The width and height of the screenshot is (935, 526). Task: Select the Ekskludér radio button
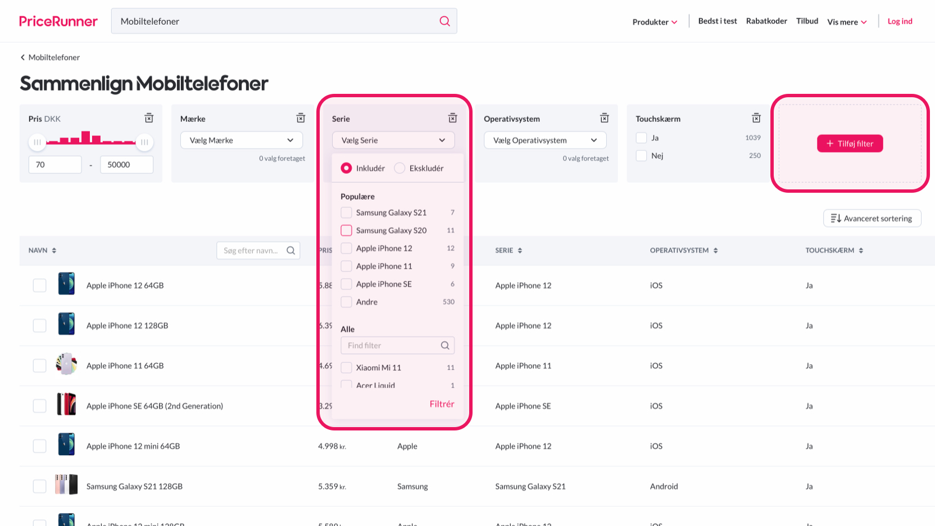(x=400, y=168)
